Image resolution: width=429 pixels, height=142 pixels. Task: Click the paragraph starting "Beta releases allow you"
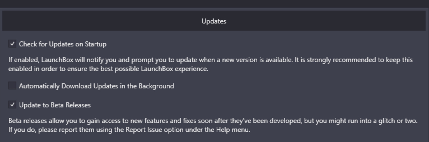pyautogui.click(x=213, y=125)
